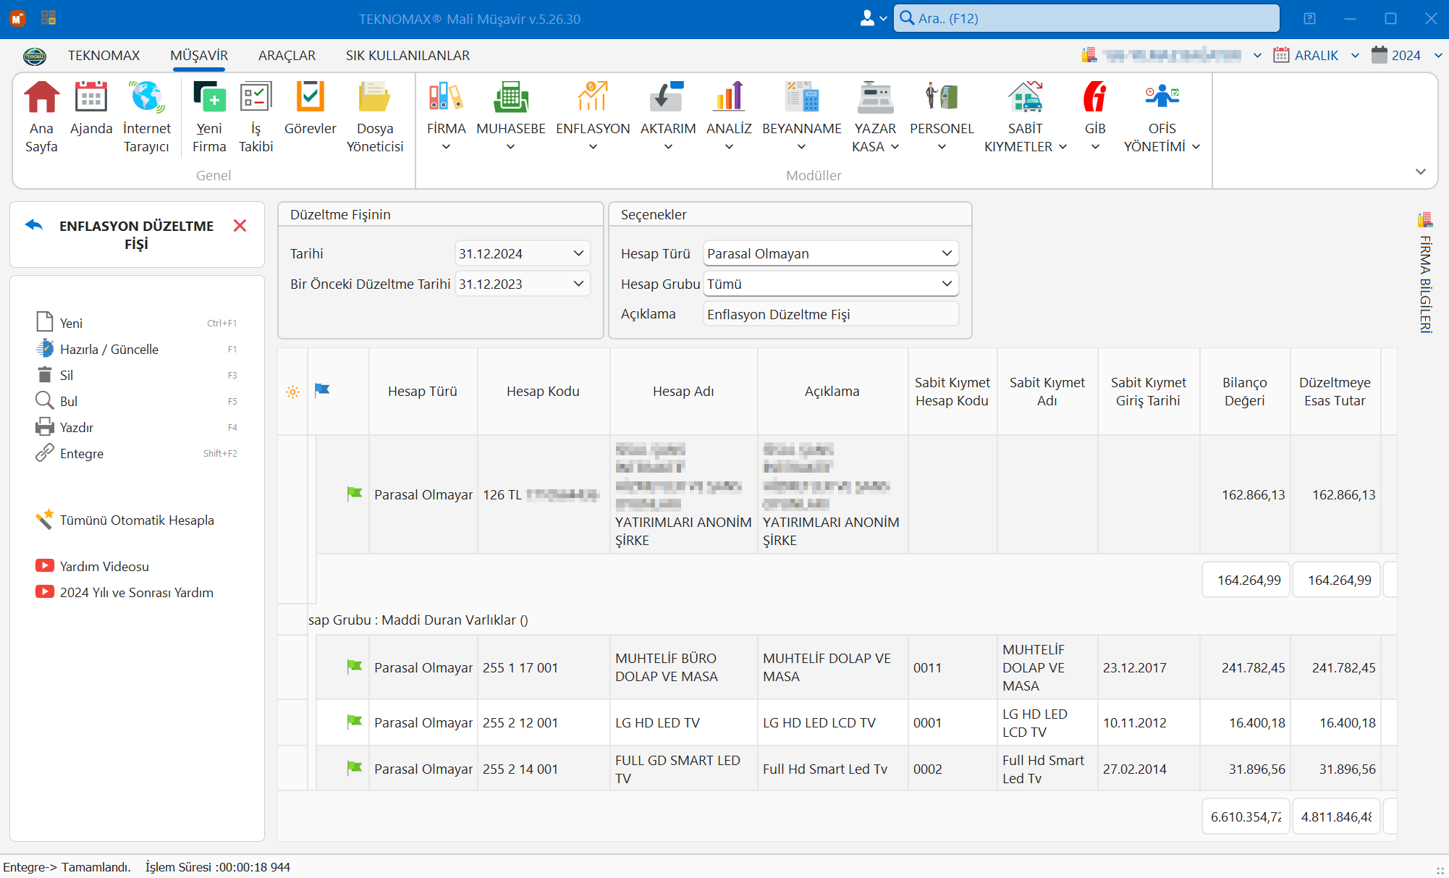Click green flag on 126 TL row
The width and height of the screenshot is (1449, 878).
(x=355, y=494)
